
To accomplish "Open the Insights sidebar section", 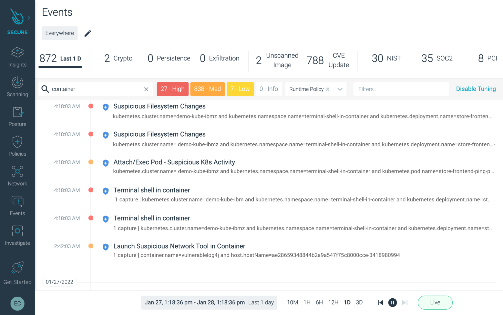I will point(17,57).
